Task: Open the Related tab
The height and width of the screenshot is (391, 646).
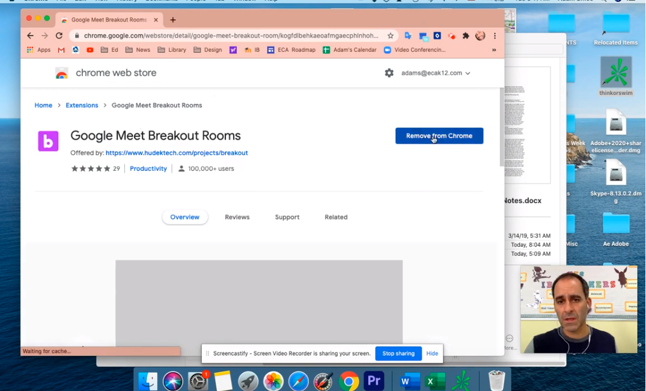Action: point(336,217)
